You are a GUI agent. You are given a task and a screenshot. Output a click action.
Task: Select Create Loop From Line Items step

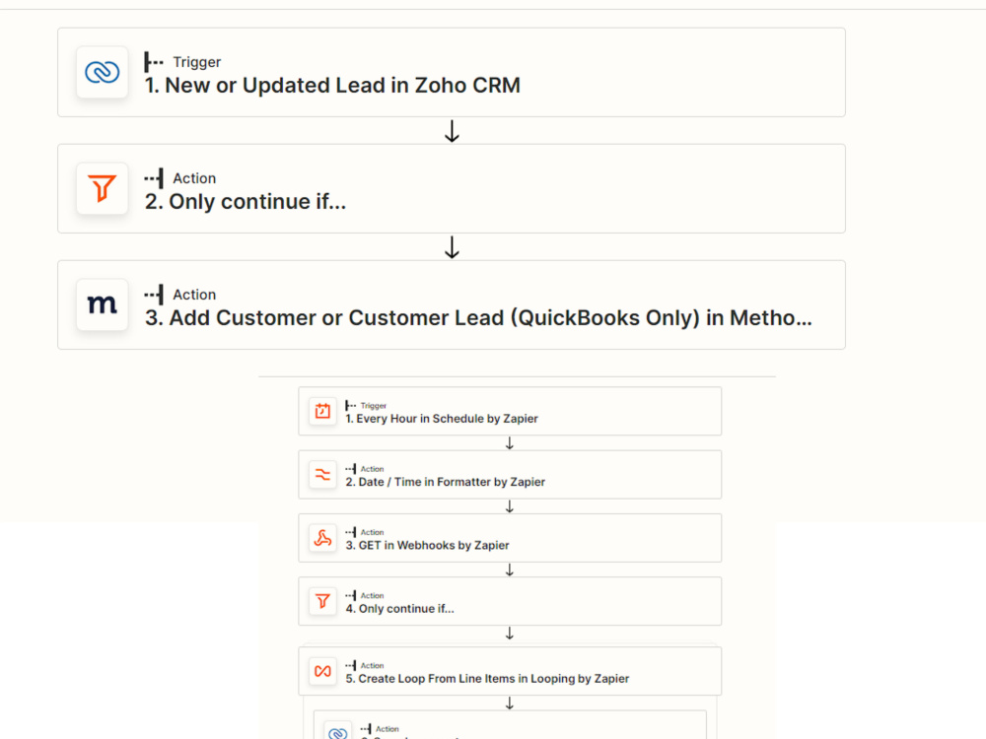tap(510, 671)
